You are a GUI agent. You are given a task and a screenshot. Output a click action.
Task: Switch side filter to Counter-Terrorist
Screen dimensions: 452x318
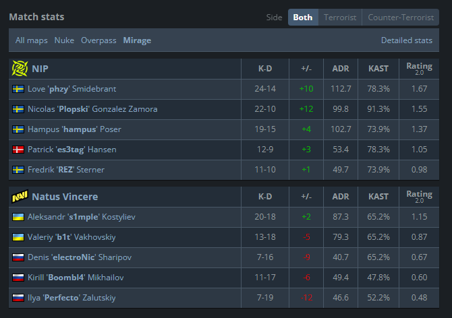(401, 18)
